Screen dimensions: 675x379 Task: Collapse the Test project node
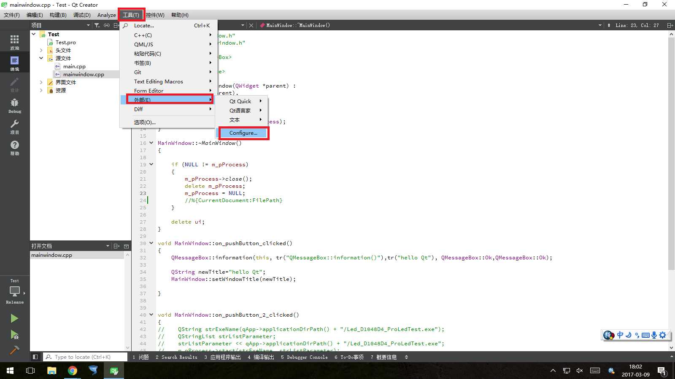click(34, 34)
